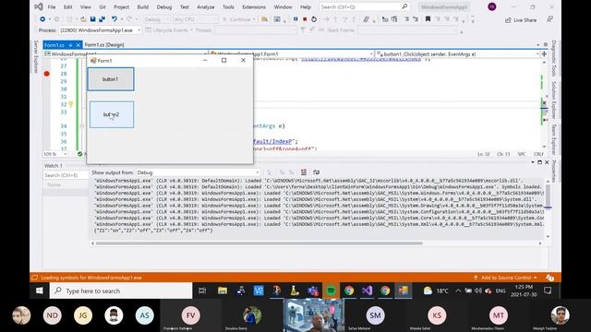Open the Output window options dropdown arrow
This screenshot has height=332, width=591.
click(x=533, y=162)
